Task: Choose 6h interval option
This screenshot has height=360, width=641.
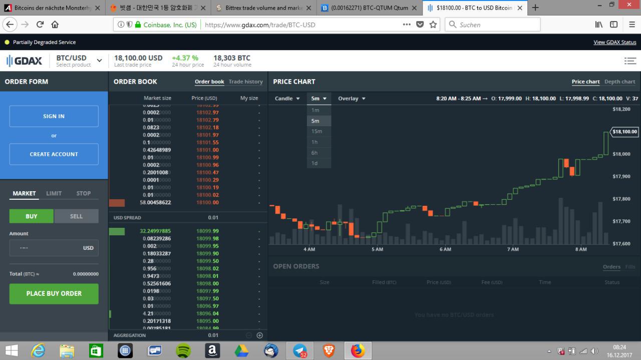Action: tap(318, 153)
